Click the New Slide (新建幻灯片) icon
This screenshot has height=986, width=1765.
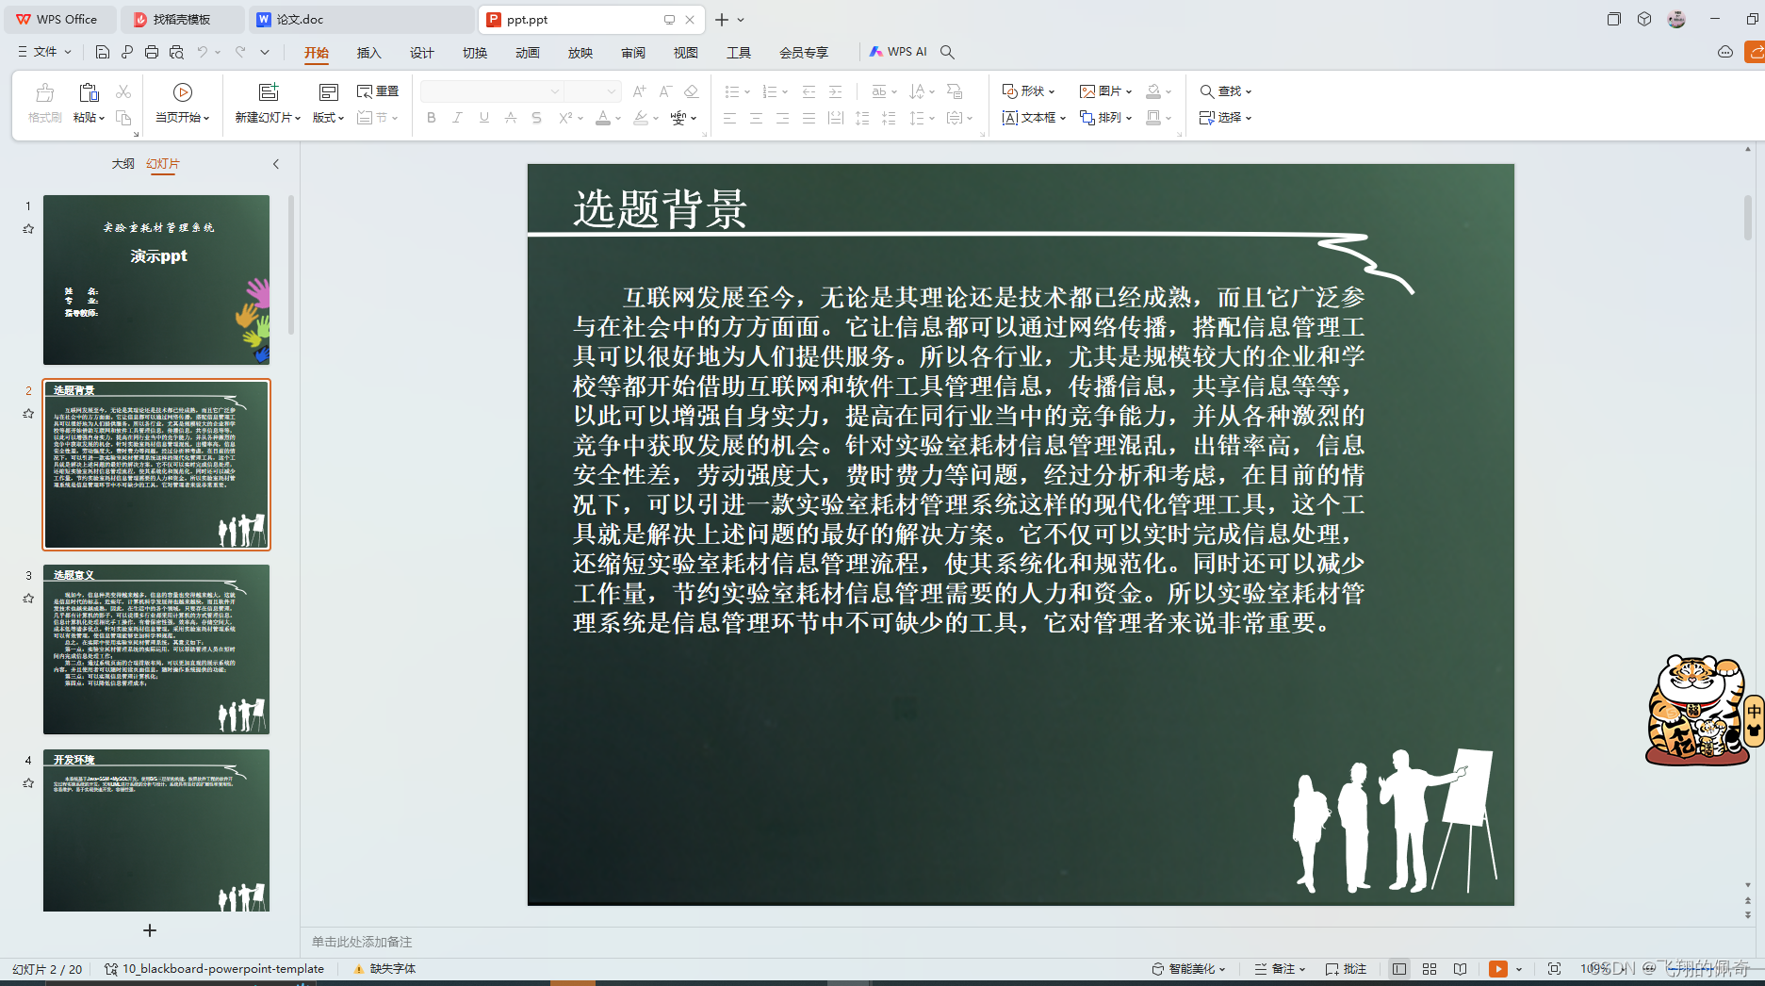coord(269,91)
